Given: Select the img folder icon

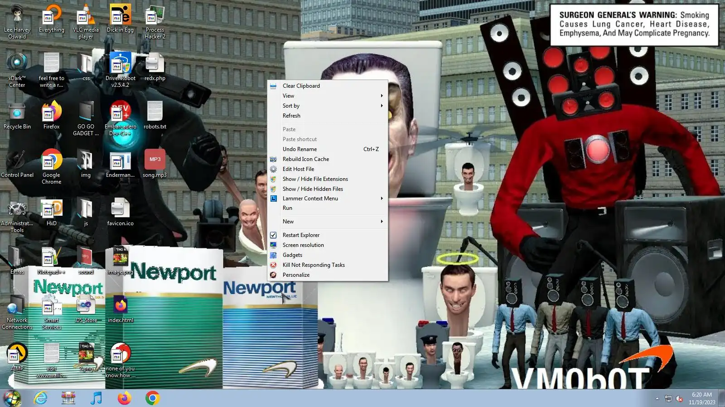Looking at the screenshot, I should [86, 164].
